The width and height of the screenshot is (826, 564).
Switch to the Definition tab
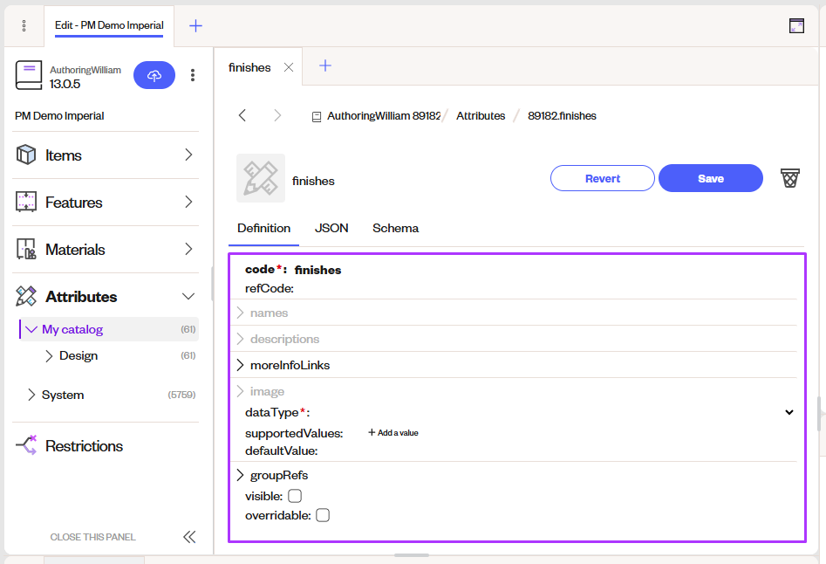tap(263, 228)
